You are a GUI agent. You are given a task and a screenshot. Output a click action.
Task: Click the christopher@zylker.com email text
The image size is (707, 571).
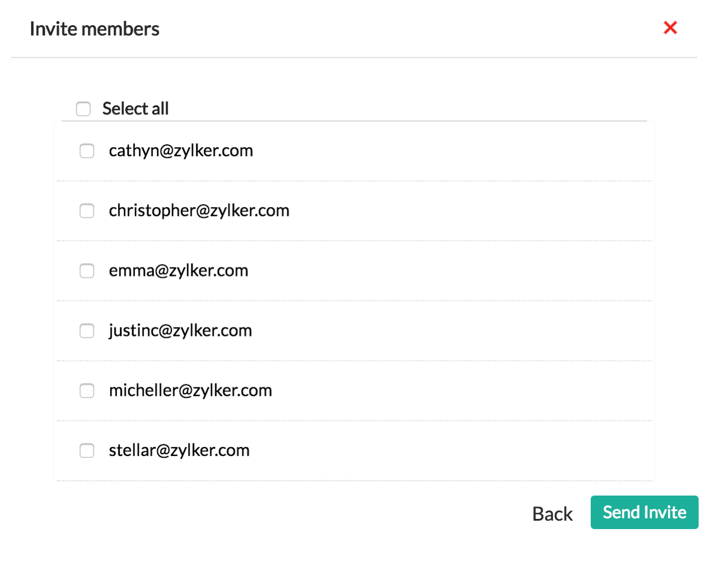pyautogui.click(x=199, y=211)
